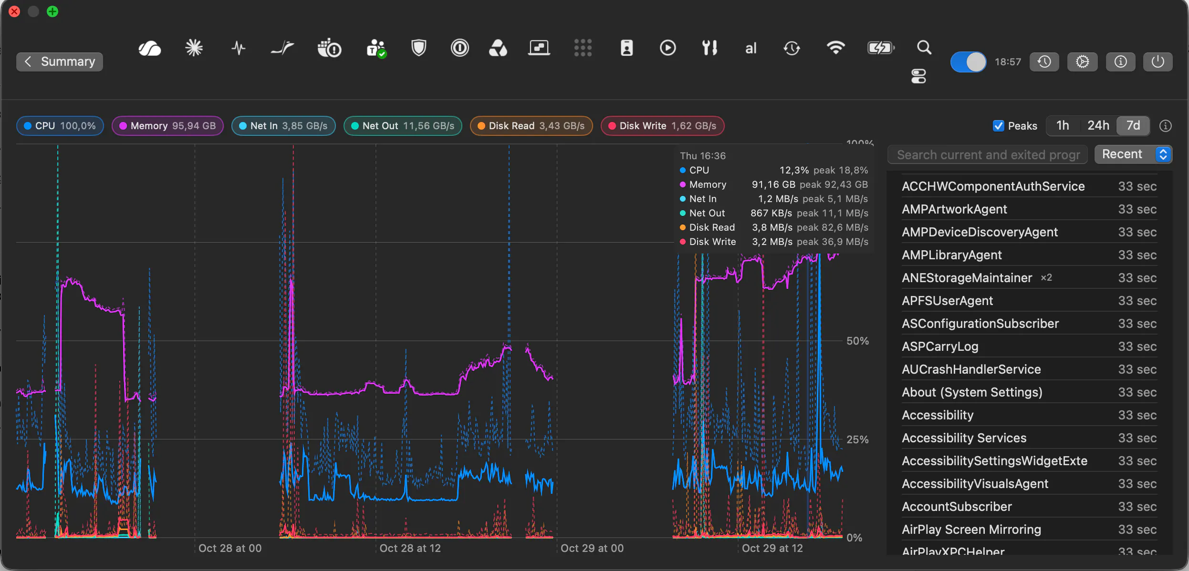The image size is (1189, 571).
Task: Click the power quit button
Action: point(1158,62)
